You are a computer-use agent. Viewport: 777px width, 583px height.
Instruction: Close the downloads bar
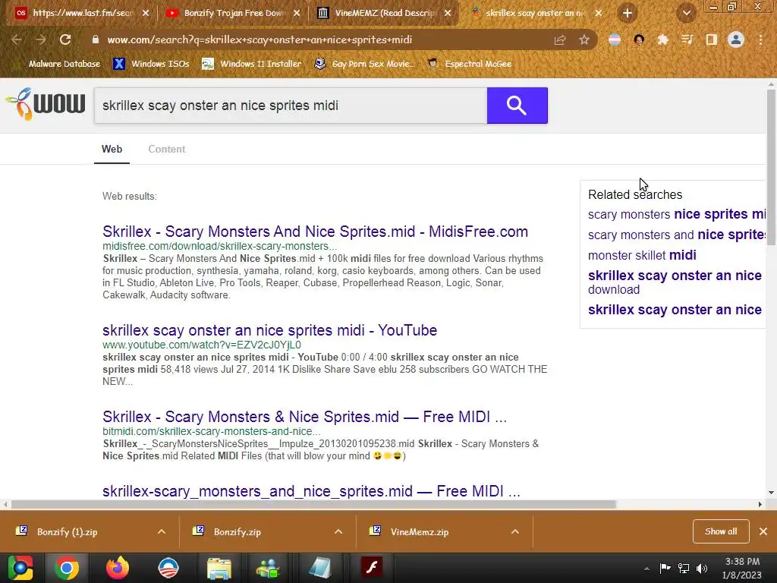pyautogui.click(x=763, y=531)
